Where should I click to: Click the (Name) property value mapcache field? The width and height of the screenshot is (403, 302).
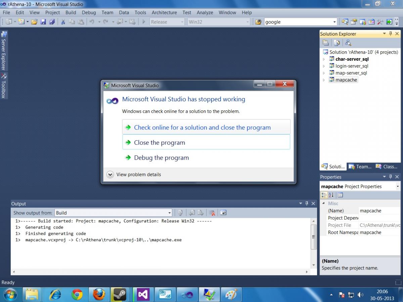click(x=380, y=211)
